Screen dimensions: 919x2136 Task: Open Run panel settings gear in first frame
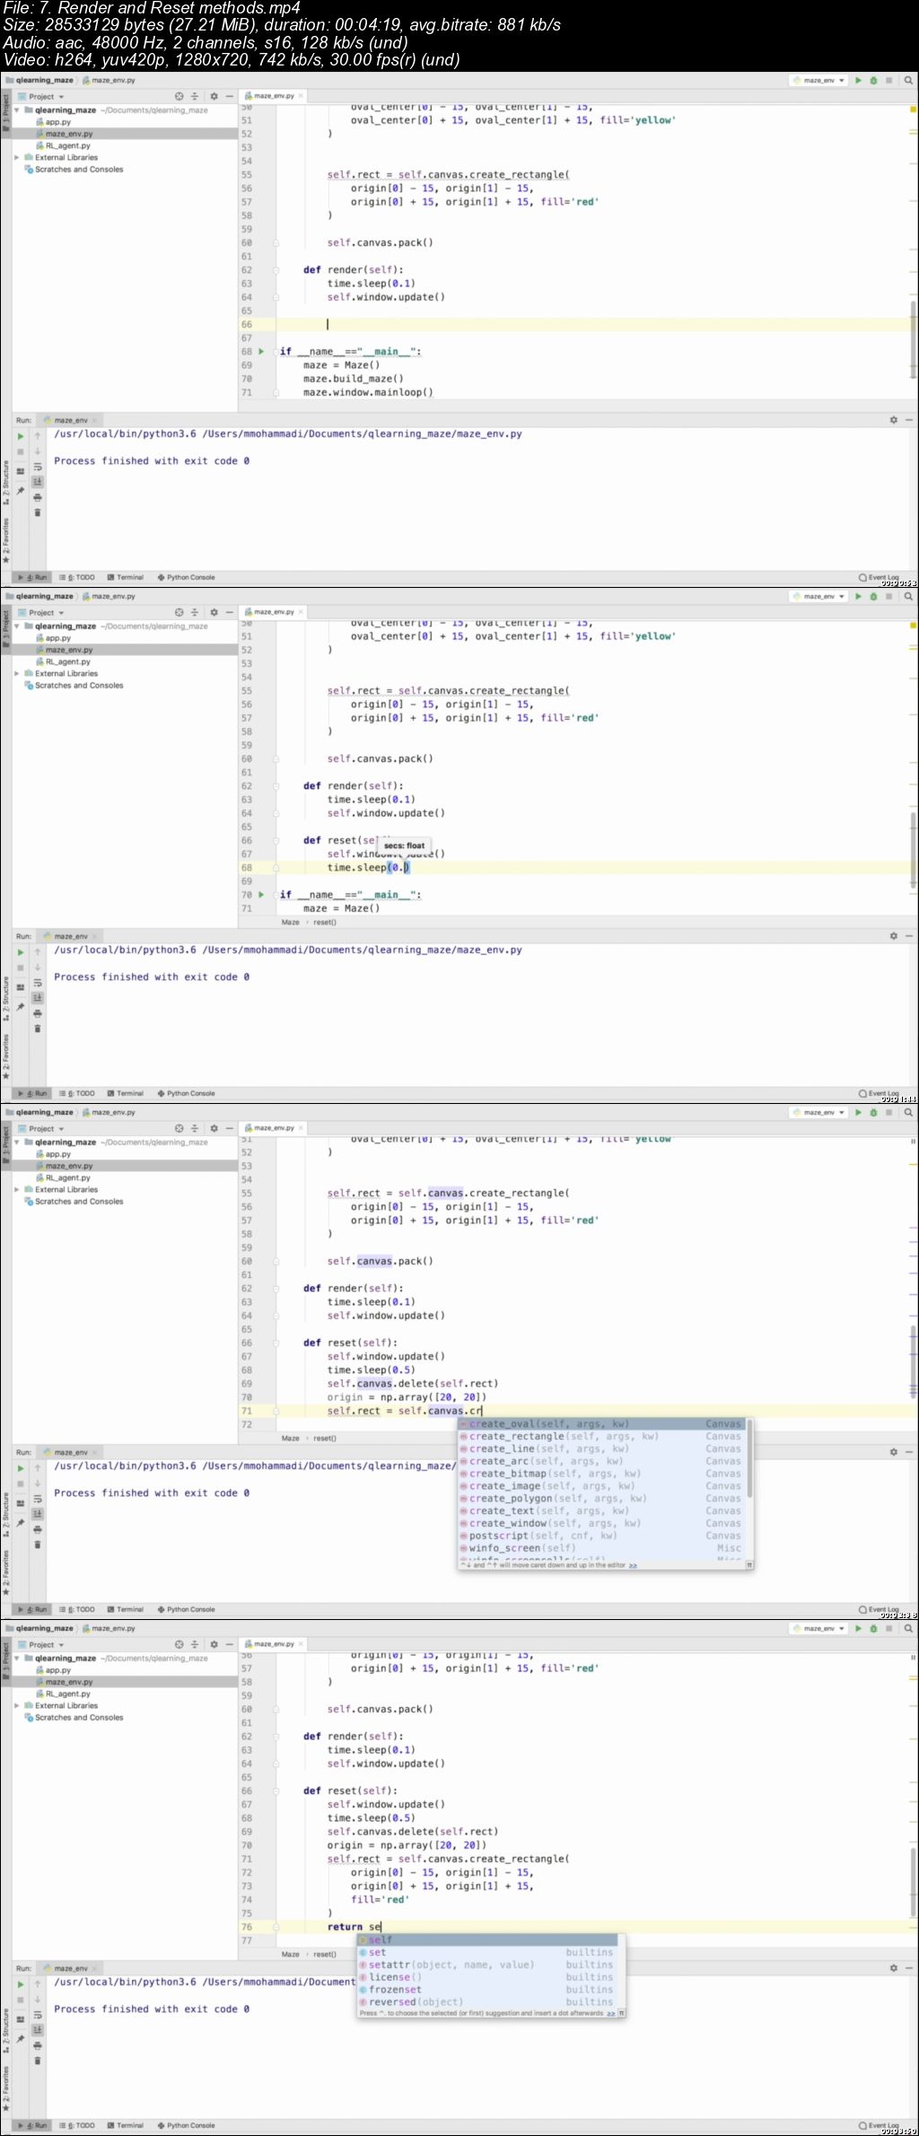(893, 419)
